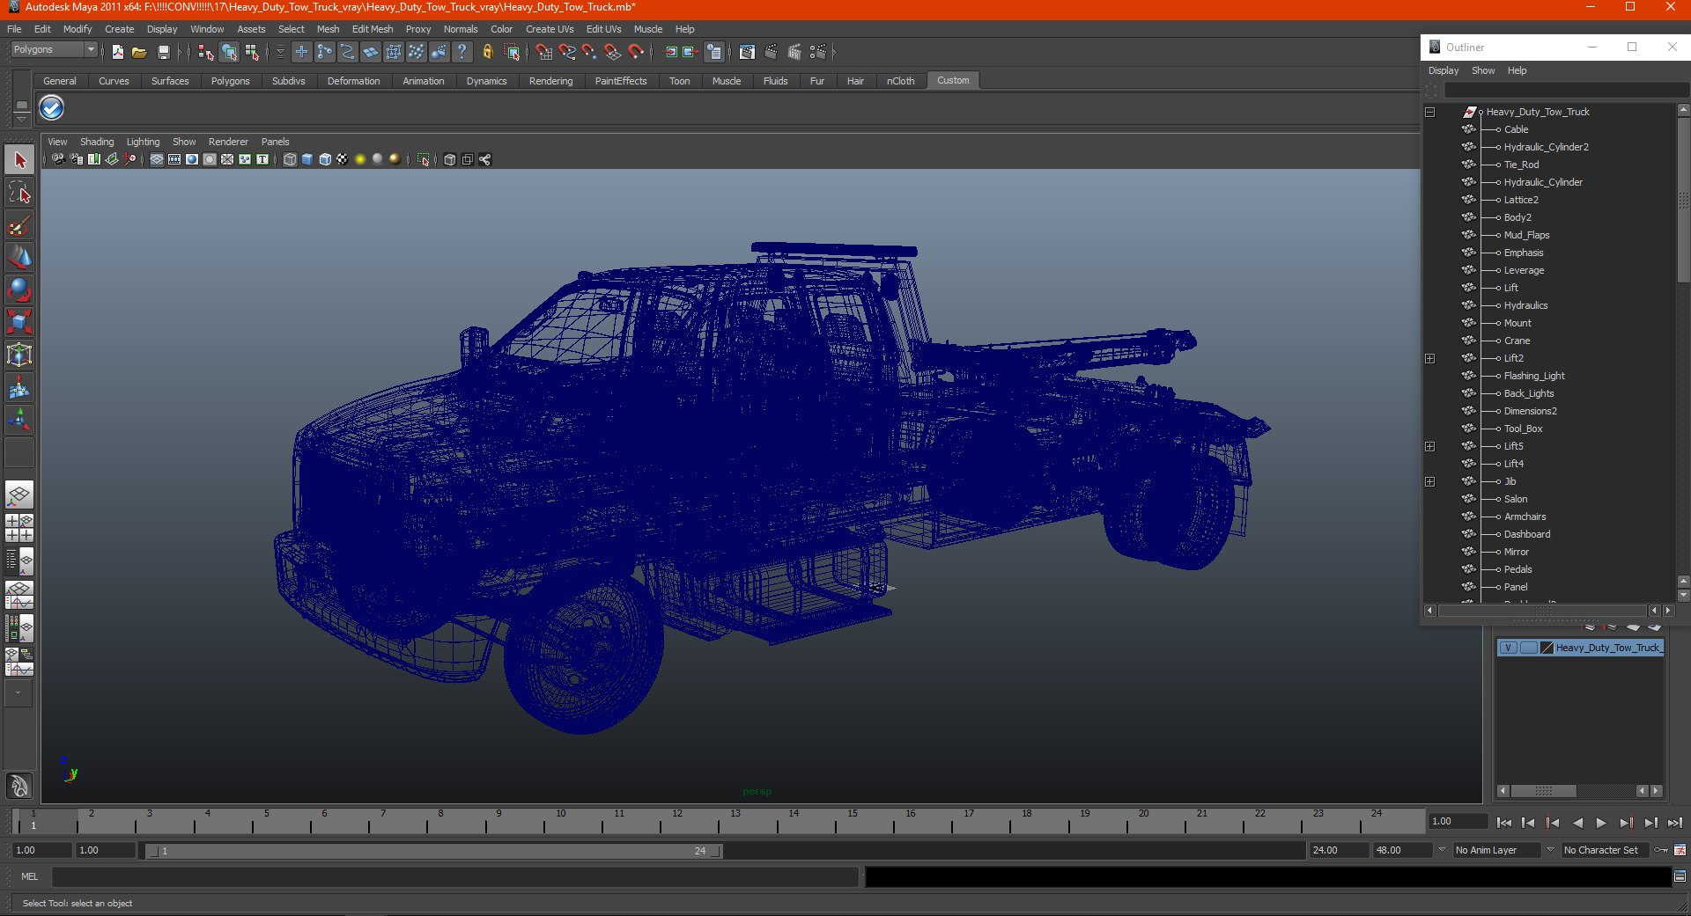The height and width of the screenshot is (916, 1691).
Task: Switch to Persp/Outliner layout
Action: click(x=19, y=561)
